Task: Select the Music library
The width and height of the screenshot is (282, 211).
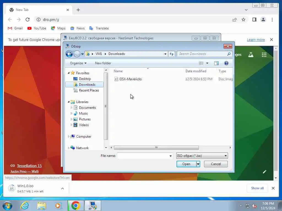Action: pos(83,113)
